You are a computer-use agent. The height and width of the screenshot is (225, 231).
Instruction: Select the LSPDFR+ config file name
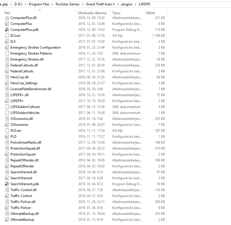[17, 101]
